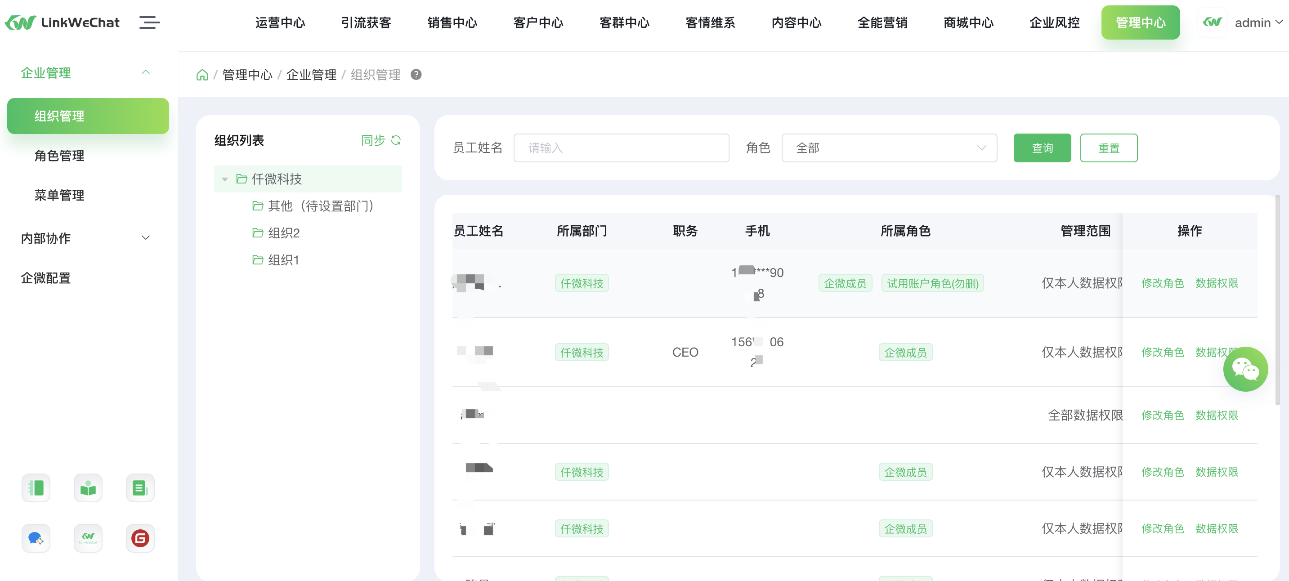Click the admin avatar logo icon
Screen dimensions: 1289x581
1212,22
